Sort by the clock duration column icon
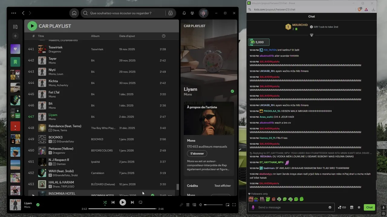Viewport: 387px width, 217px height. click(x=164, y=36)
